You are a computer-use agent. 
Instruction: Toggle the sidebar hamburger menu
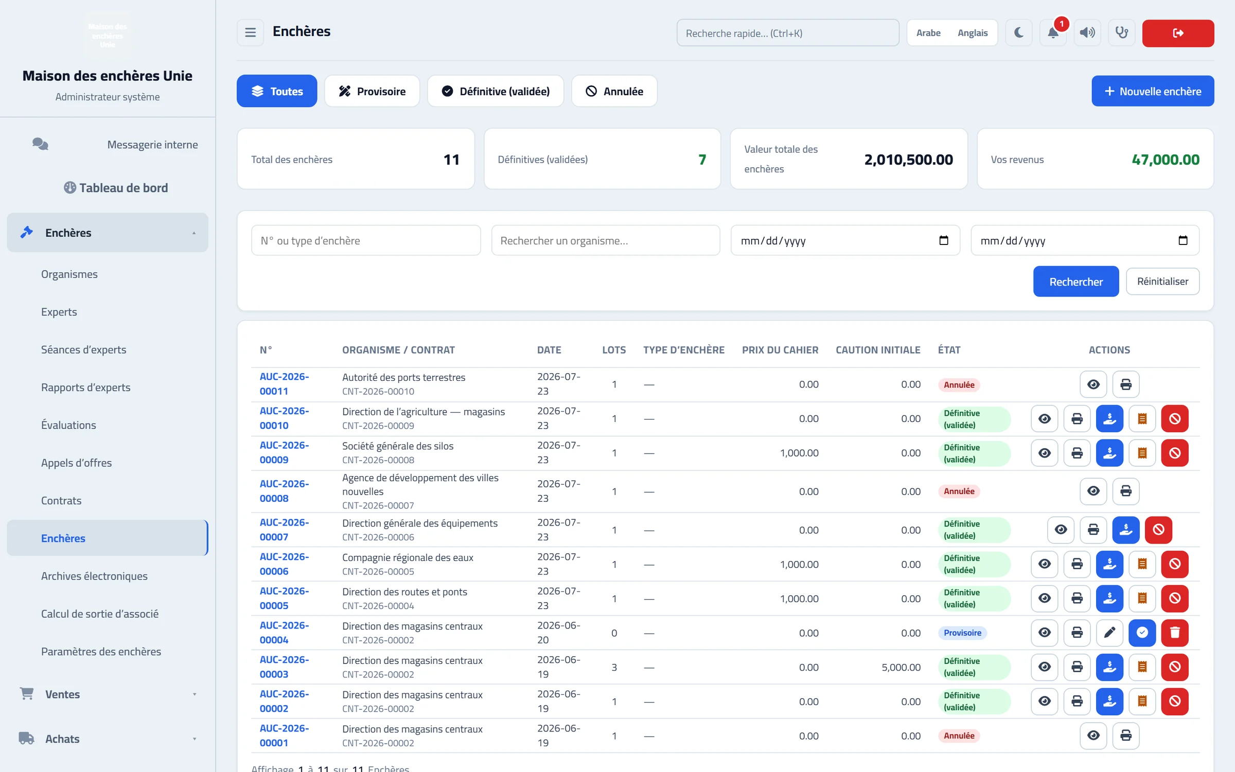tap(250, 33)
